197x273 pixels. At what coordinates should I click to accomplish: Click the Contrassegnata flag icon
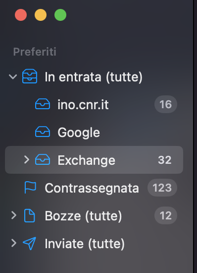30,187
